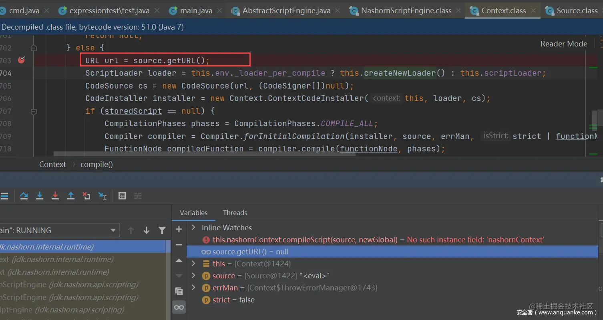
Task: Select the Variables debugger tab
Action: point(193,213)
